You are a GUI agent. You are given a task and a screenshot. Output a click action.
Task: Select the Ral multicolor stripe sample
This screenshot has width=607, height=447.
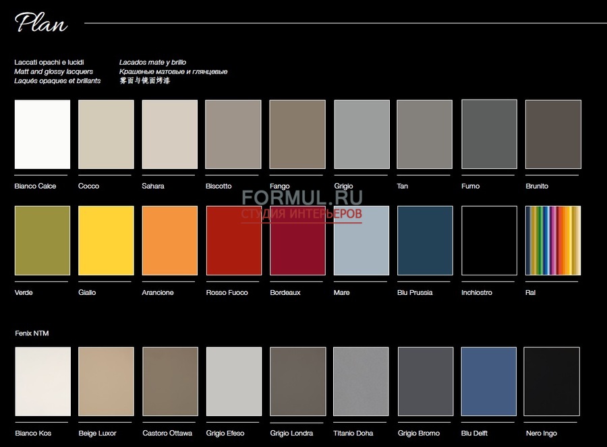tap(551, 240)
